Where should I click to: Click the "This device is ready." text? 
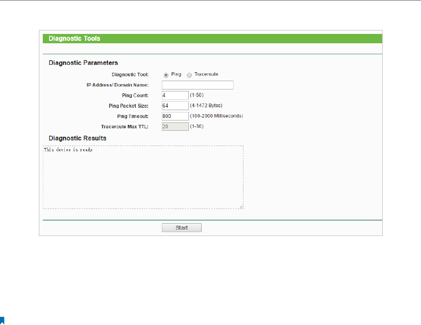pyautogui.click(x=68, y=150)
